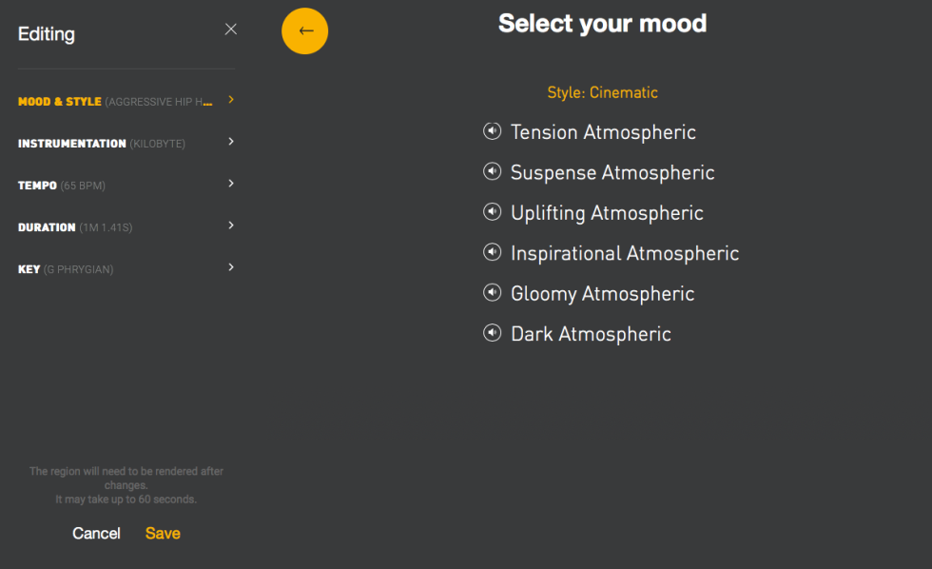Image resolution: width=932 pixels, height=569 pixels.
Task: Save the editing changes
Action: click(x=162, y=533)
